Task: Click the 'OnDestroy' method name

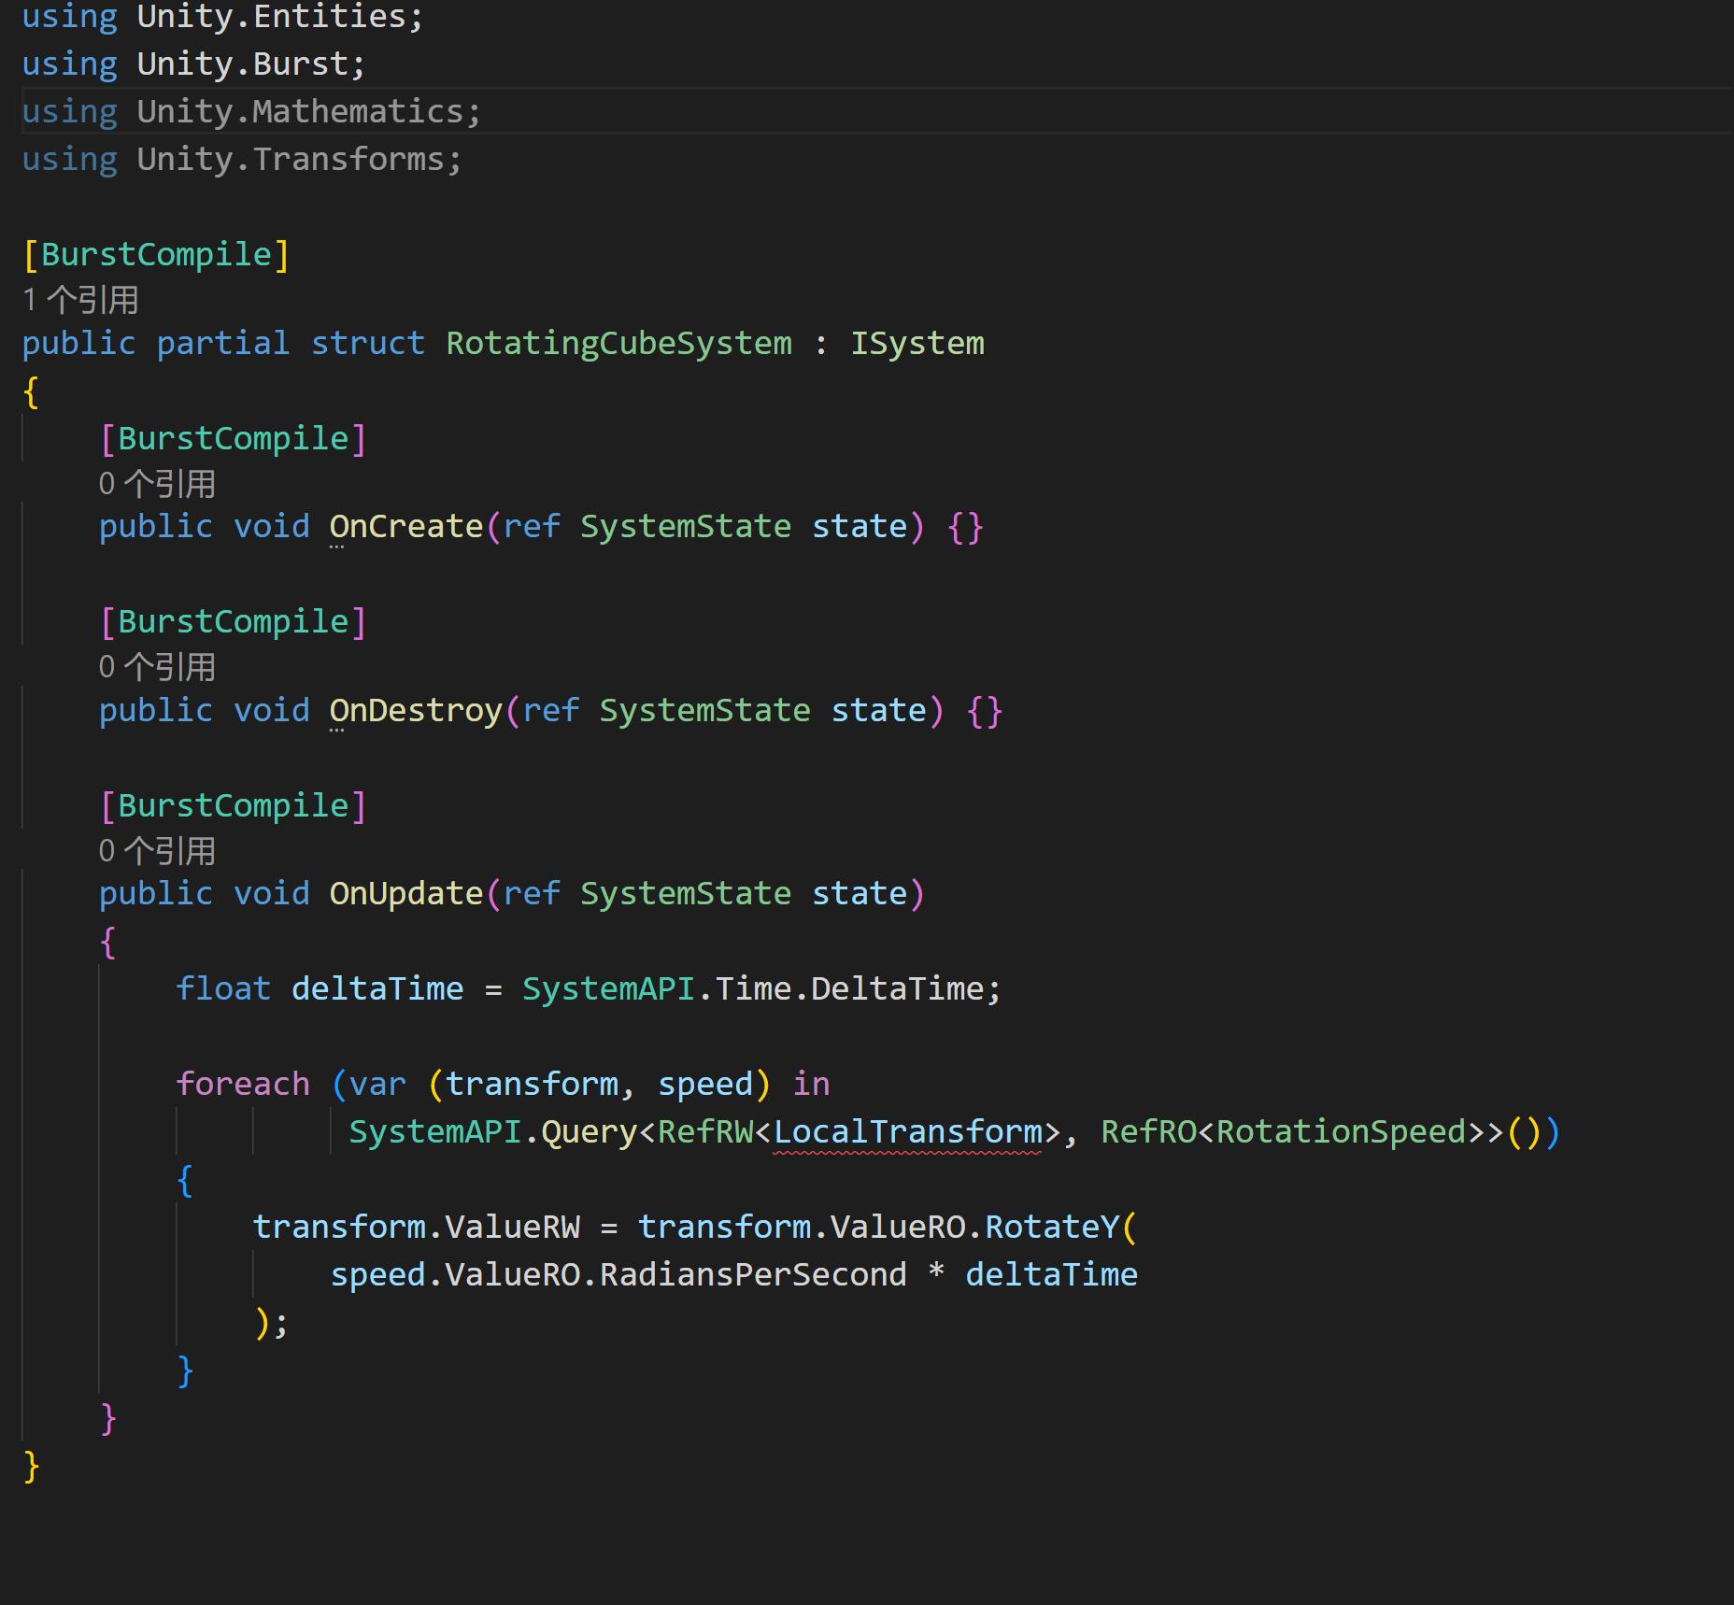Action: click(416, 710)
